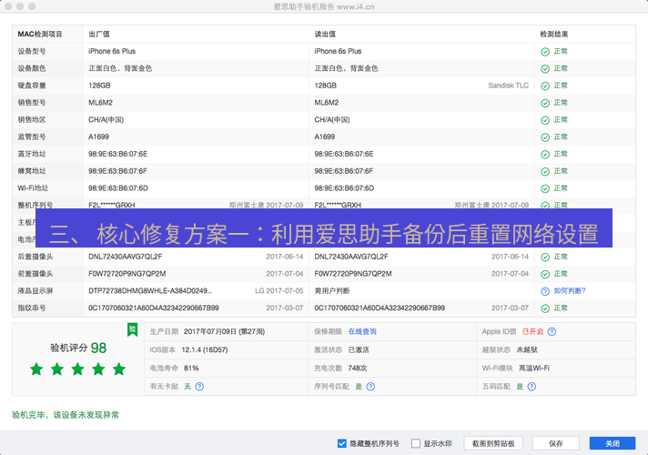Click green check icon in 指纹串号 row

tap(545, 308)
